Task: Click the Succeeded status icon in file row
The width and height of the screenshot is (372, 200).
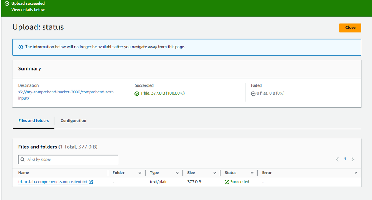Action: point(227,182)
